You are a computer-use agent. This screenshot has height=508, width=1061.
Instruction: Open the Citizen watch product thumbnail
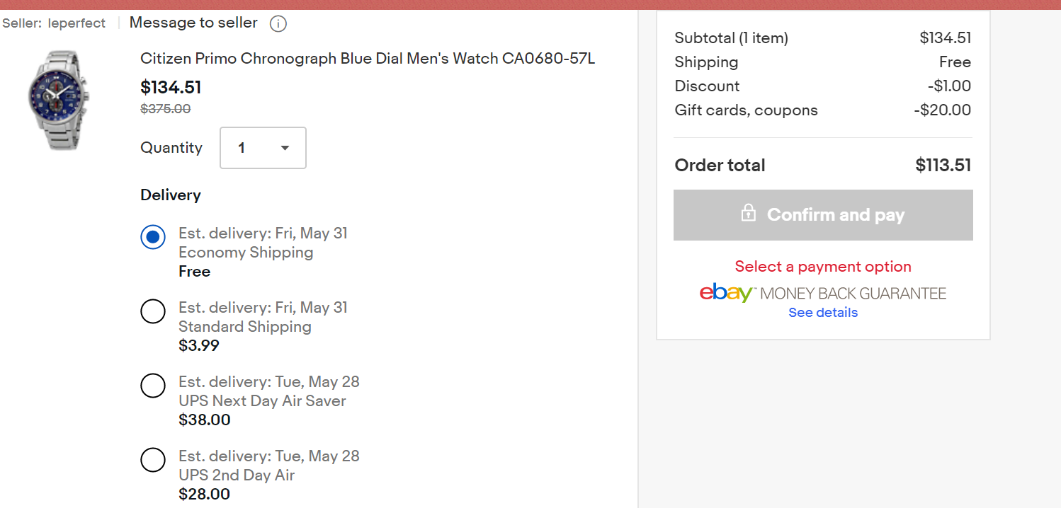pos(57,100)
